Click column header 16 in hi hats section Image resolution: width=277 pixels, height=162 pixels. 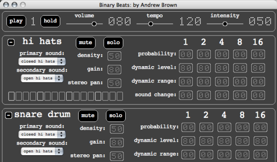(258, 42)
